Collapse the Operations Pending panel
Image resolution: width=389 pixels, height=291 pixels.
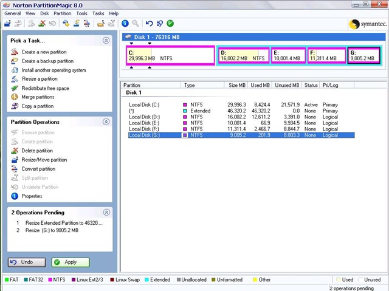pos(106,212)
